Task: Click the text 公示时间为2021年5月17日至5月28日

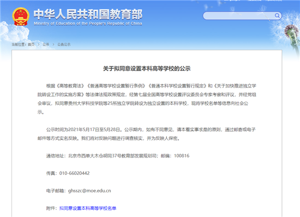Action: [x=83, y=130]
